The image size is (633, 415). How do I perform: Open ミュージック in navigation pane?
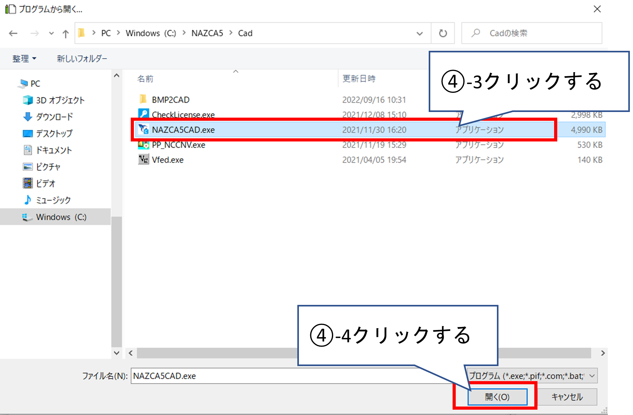(53, 200)
